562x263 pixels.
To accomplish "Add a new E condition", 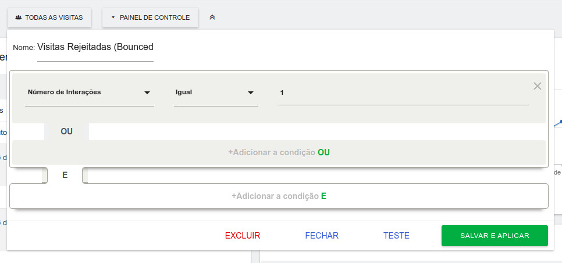I will pos(279,196).
